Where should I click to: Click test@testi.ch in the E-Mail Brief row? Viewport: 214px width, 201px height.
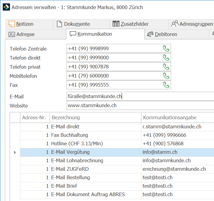157,186
